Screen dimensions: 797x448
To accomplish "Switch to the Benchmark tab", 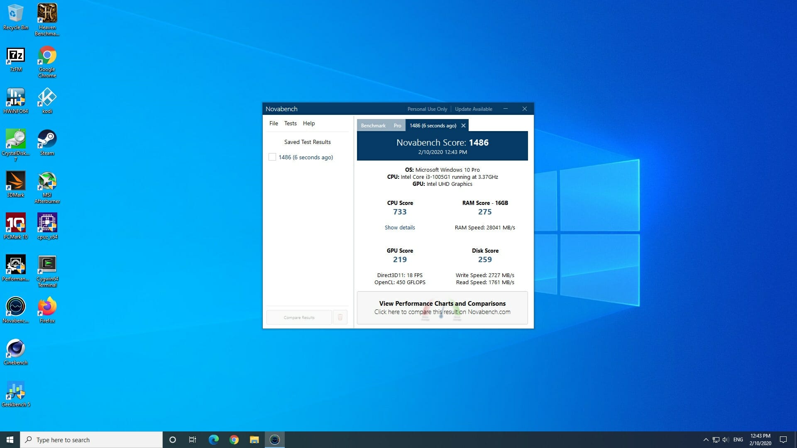I will (373, 126).
